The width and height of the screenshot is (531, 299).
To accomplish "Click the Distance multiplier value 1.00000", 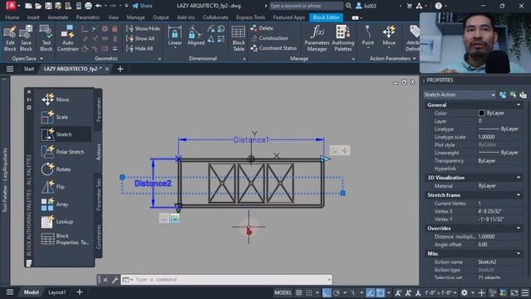I will (486, 237).
